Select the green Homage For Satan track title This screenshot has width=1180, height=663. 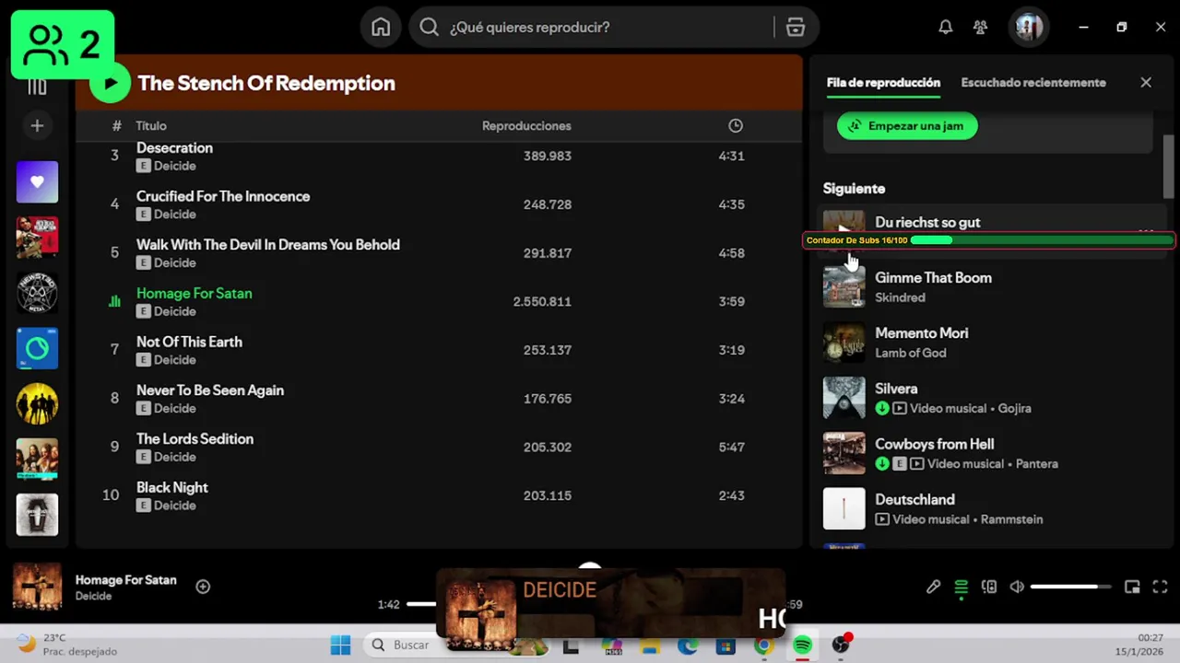[195, 293]
